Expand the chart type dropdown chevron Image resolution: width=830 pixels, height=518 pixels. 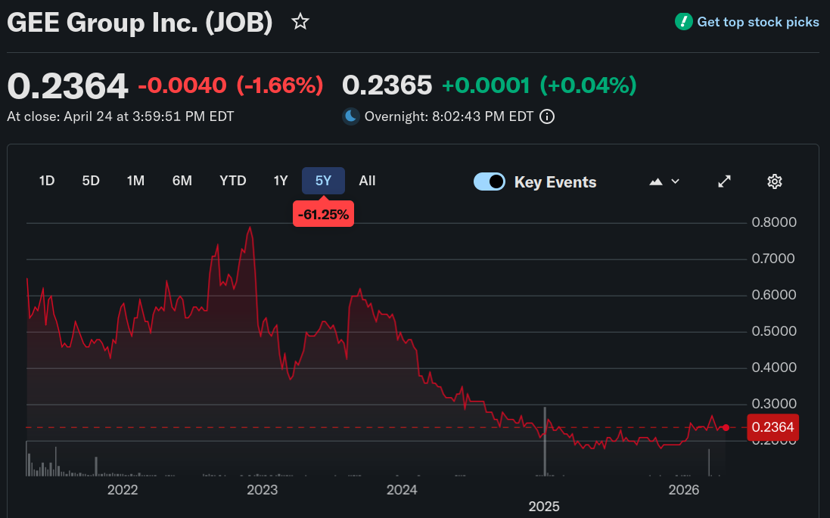675,181
